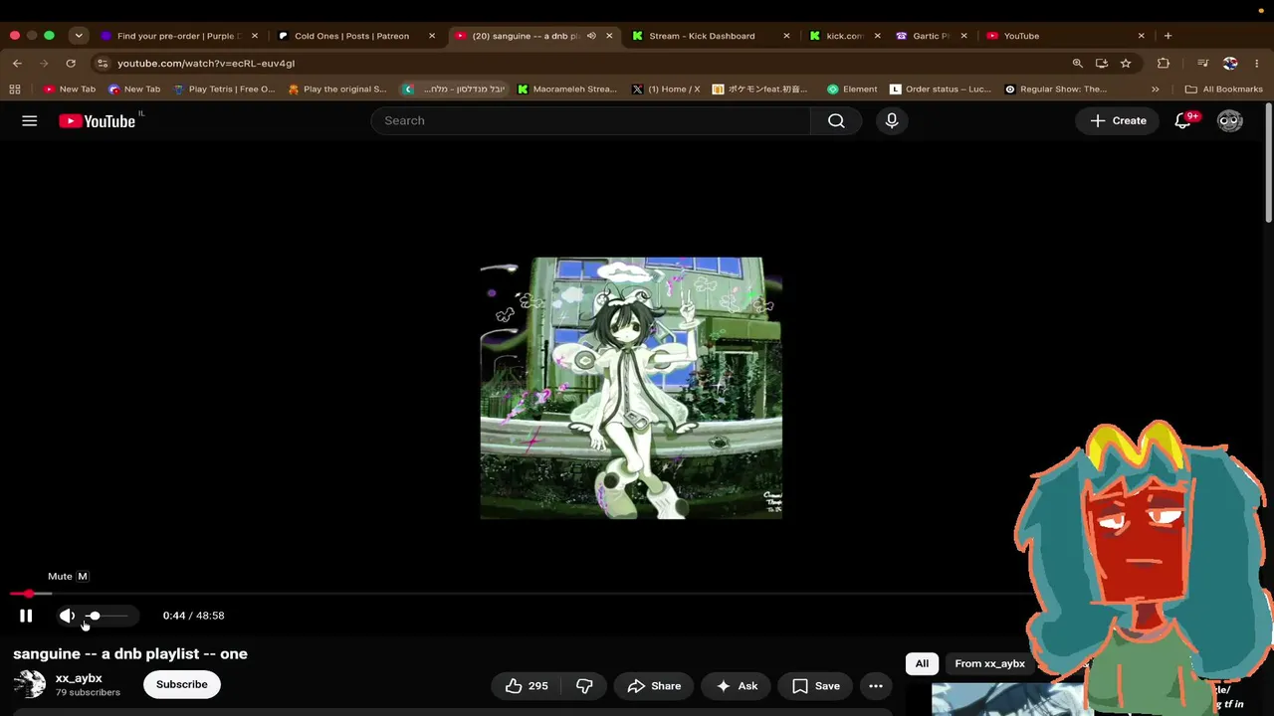Mute the sanguine tab audio indicator
The image size is (1274, 716).
pyautogui.click(x=591, y=36)
